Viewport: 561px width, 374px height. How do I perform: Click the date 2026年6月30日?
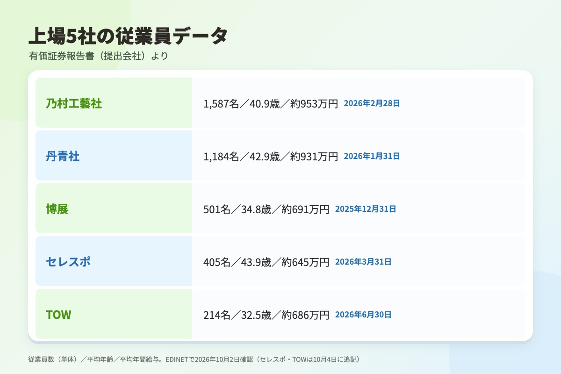(363, 315)
